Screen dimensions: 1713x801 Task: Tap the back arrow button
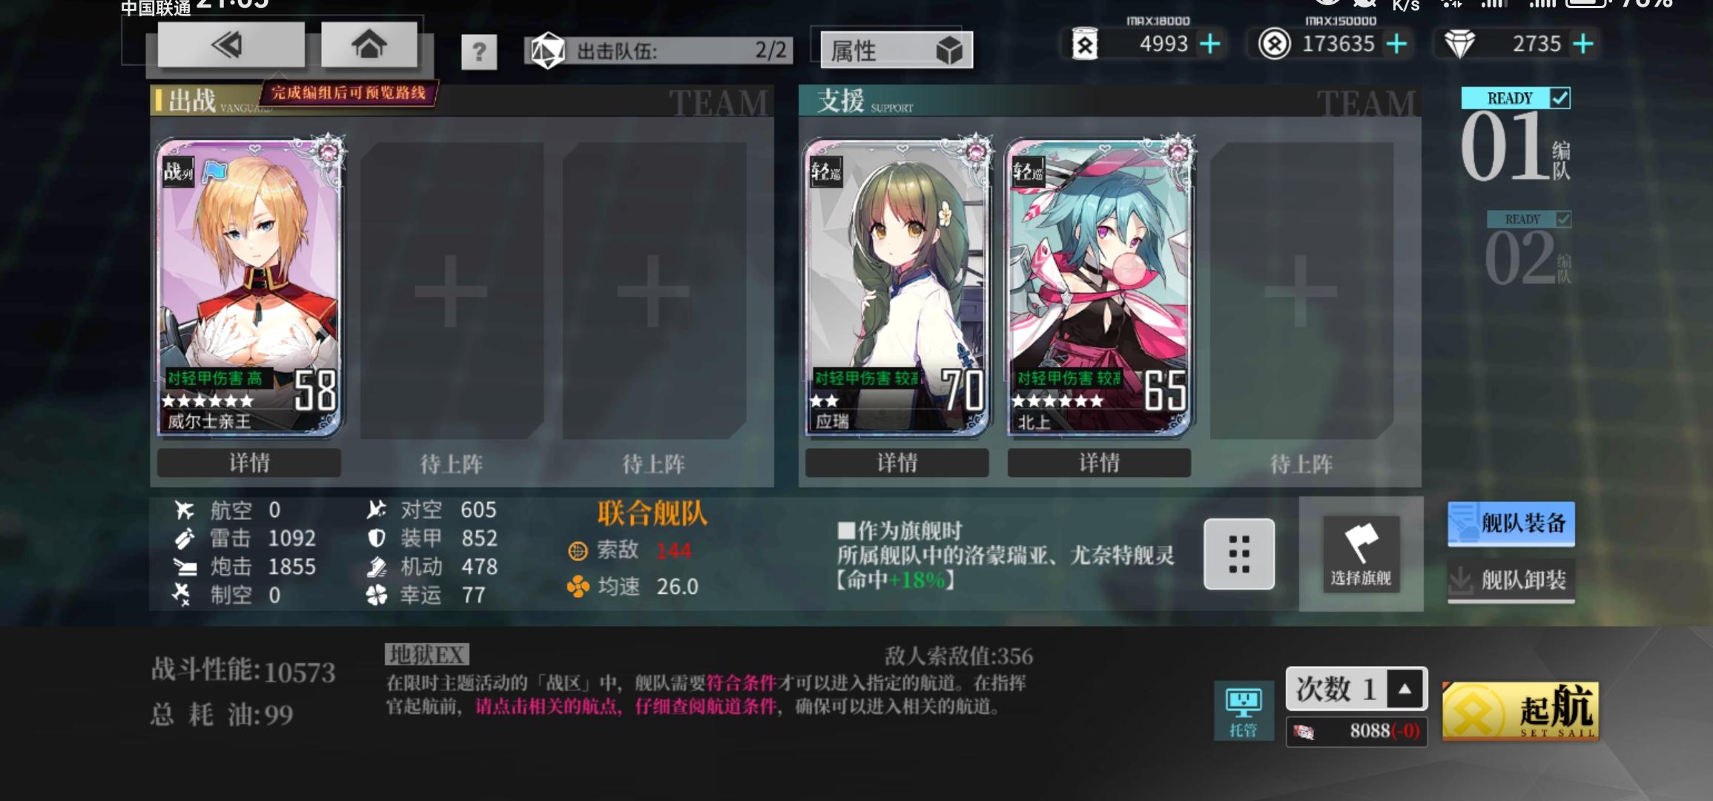[231, 45]
